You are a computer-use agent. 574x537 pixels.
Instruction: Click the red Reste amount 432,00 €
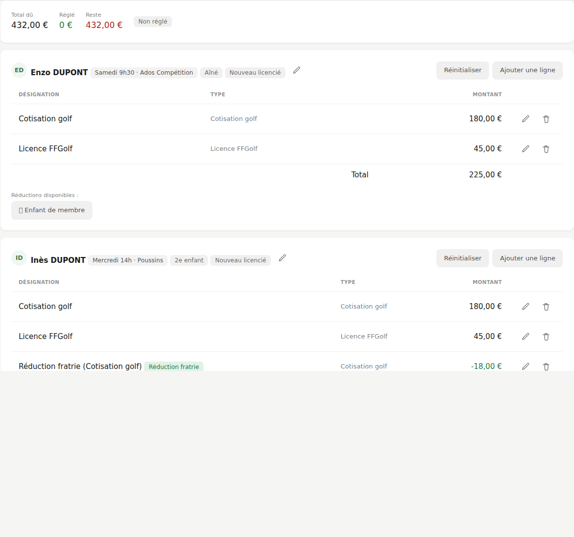tap(104, 25)
